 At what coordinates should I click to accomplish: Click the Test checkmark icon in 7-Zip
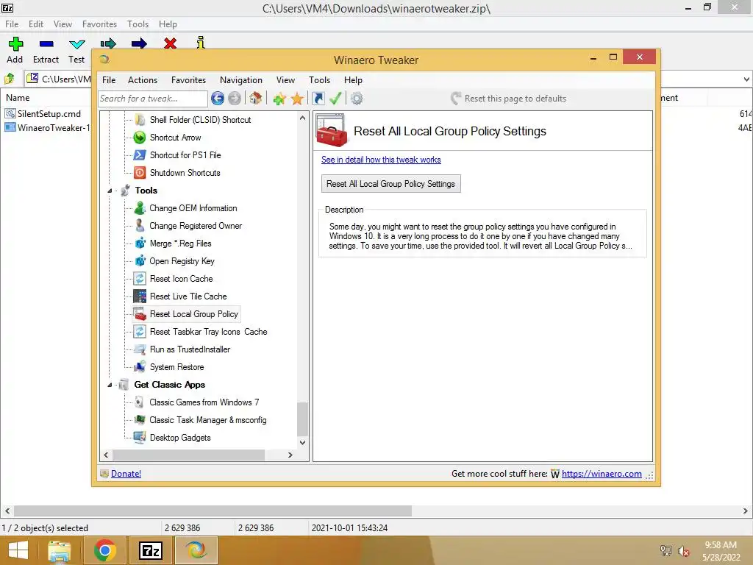76,44
